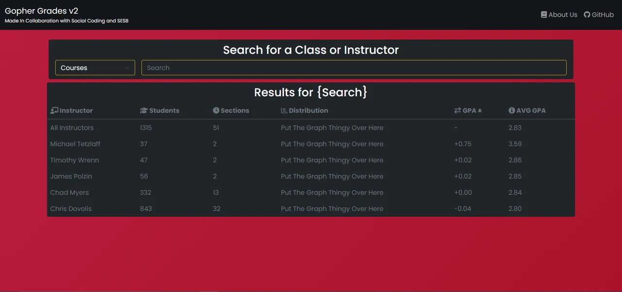Screen dimensions: 622x292
Task: Select the Chris Dovolis instructor row
Action: click(311, 208)
